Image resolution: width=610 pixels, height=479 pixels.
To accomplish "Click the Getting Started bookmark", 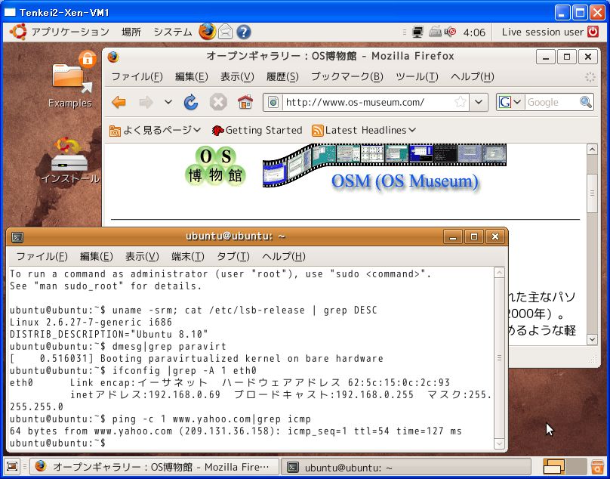I will tap(257, 131).
